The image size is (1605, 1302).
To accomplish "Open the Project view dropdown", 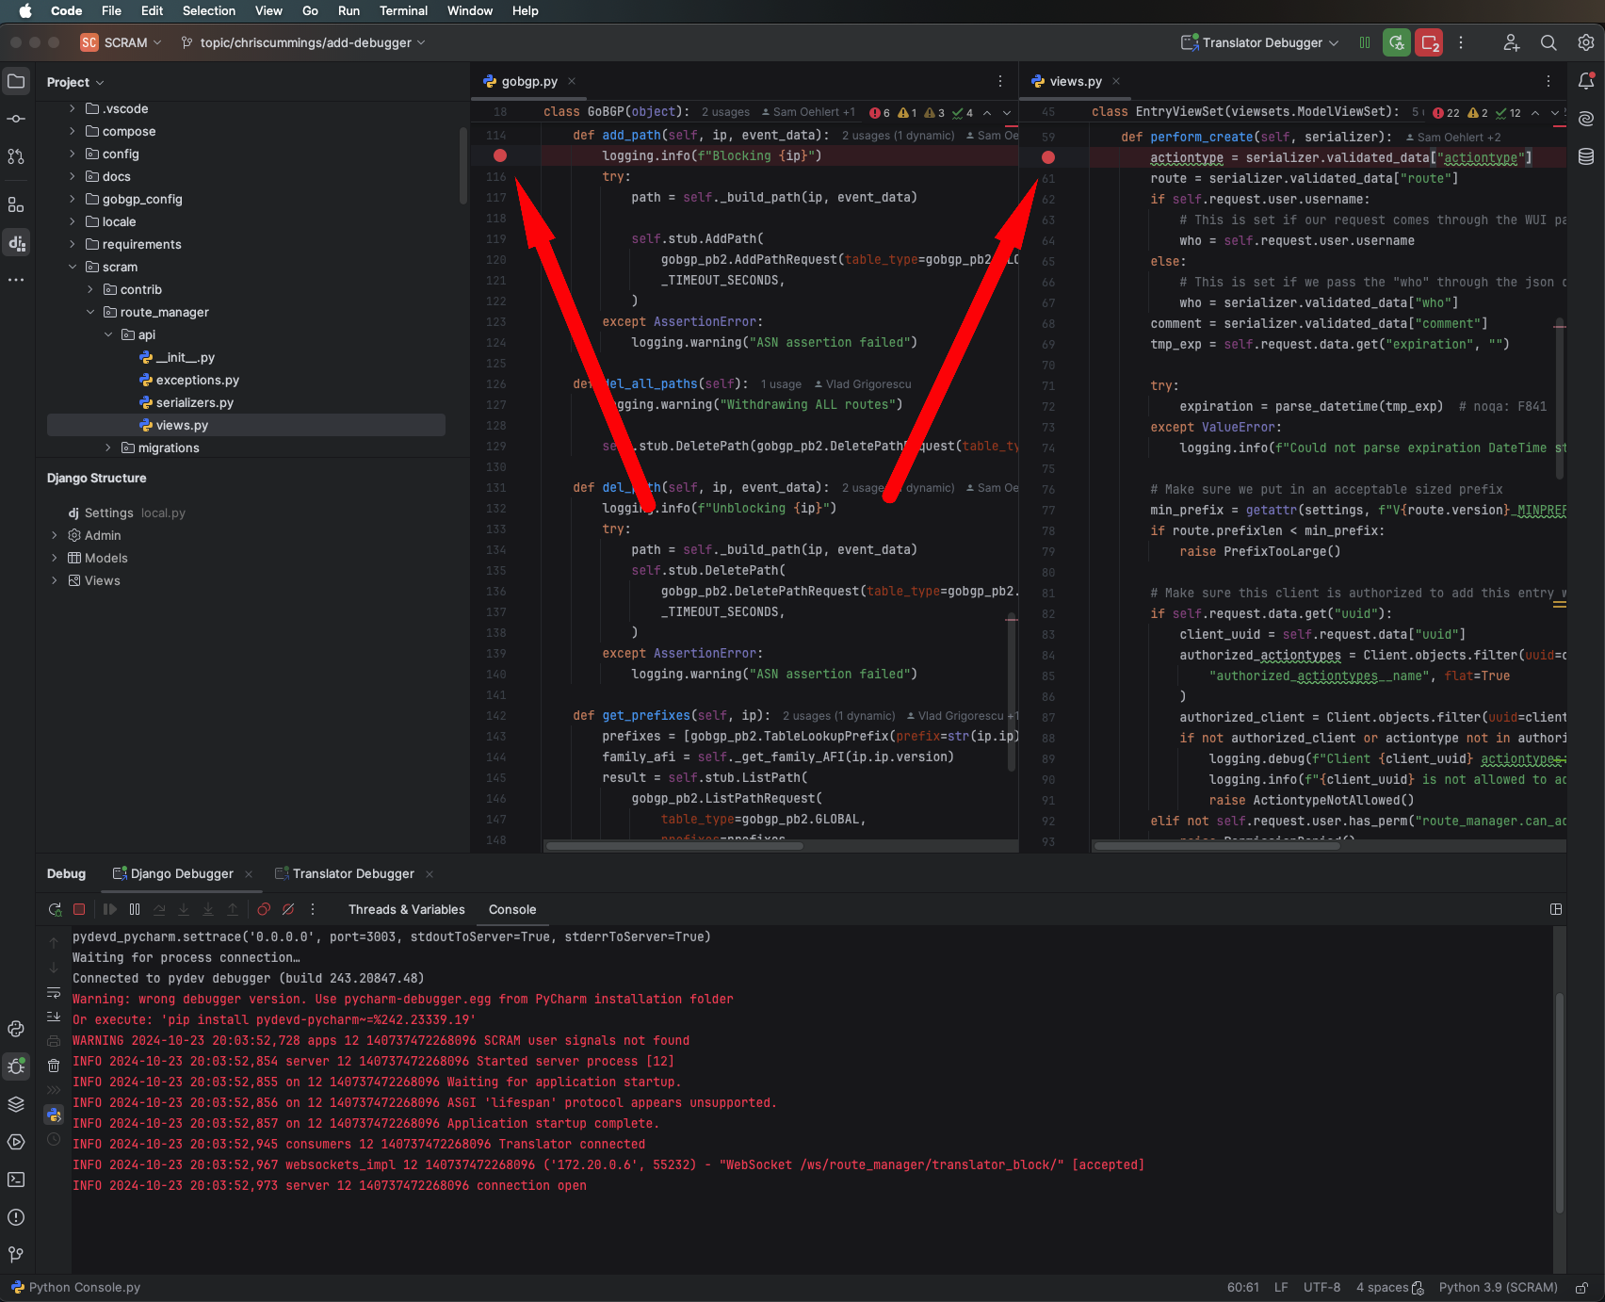I will coord(75,82).
